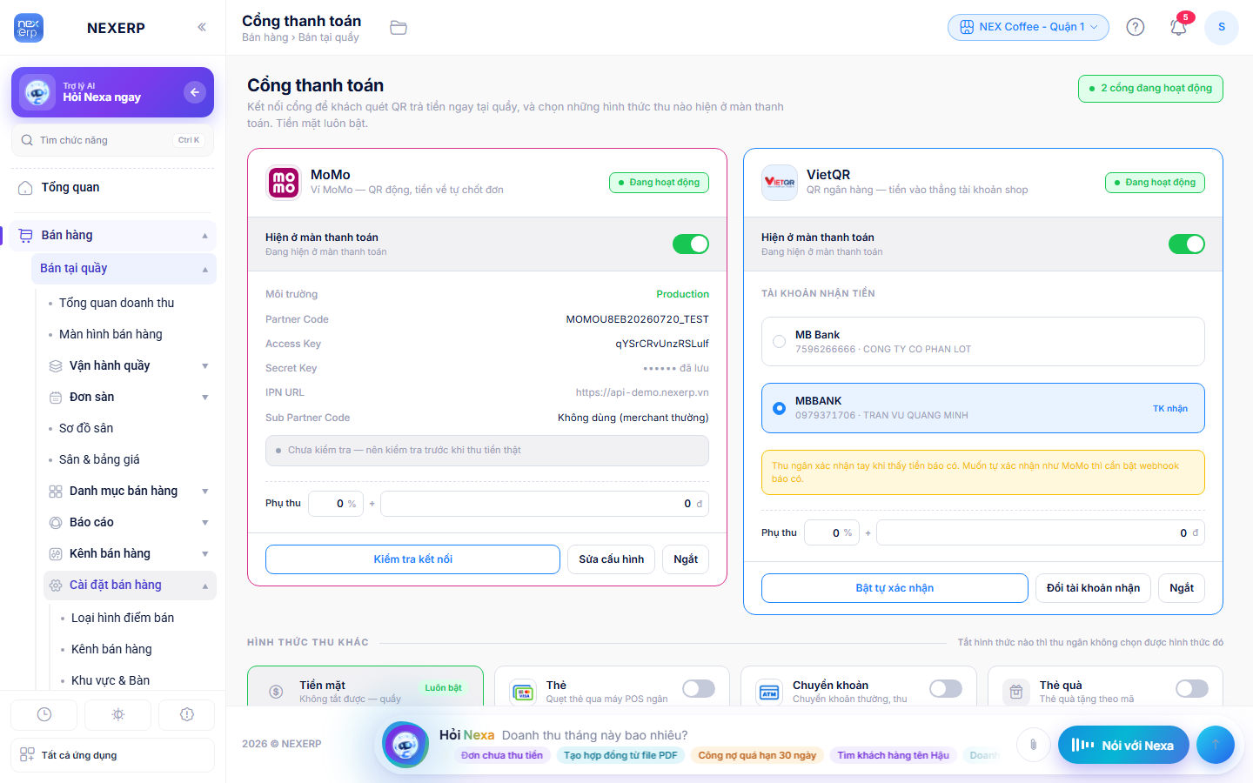Click the Thẻ quà gift icon

pos(1016,692)
